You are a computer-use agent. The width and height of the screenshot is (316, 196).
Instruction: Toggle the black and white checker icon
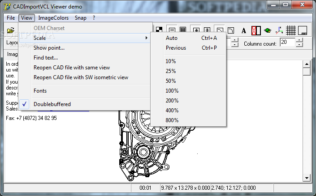pos(159,30)
